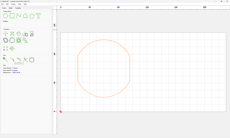Close the Carbide Create window
The image size is (230, 138).
point(227,1)
